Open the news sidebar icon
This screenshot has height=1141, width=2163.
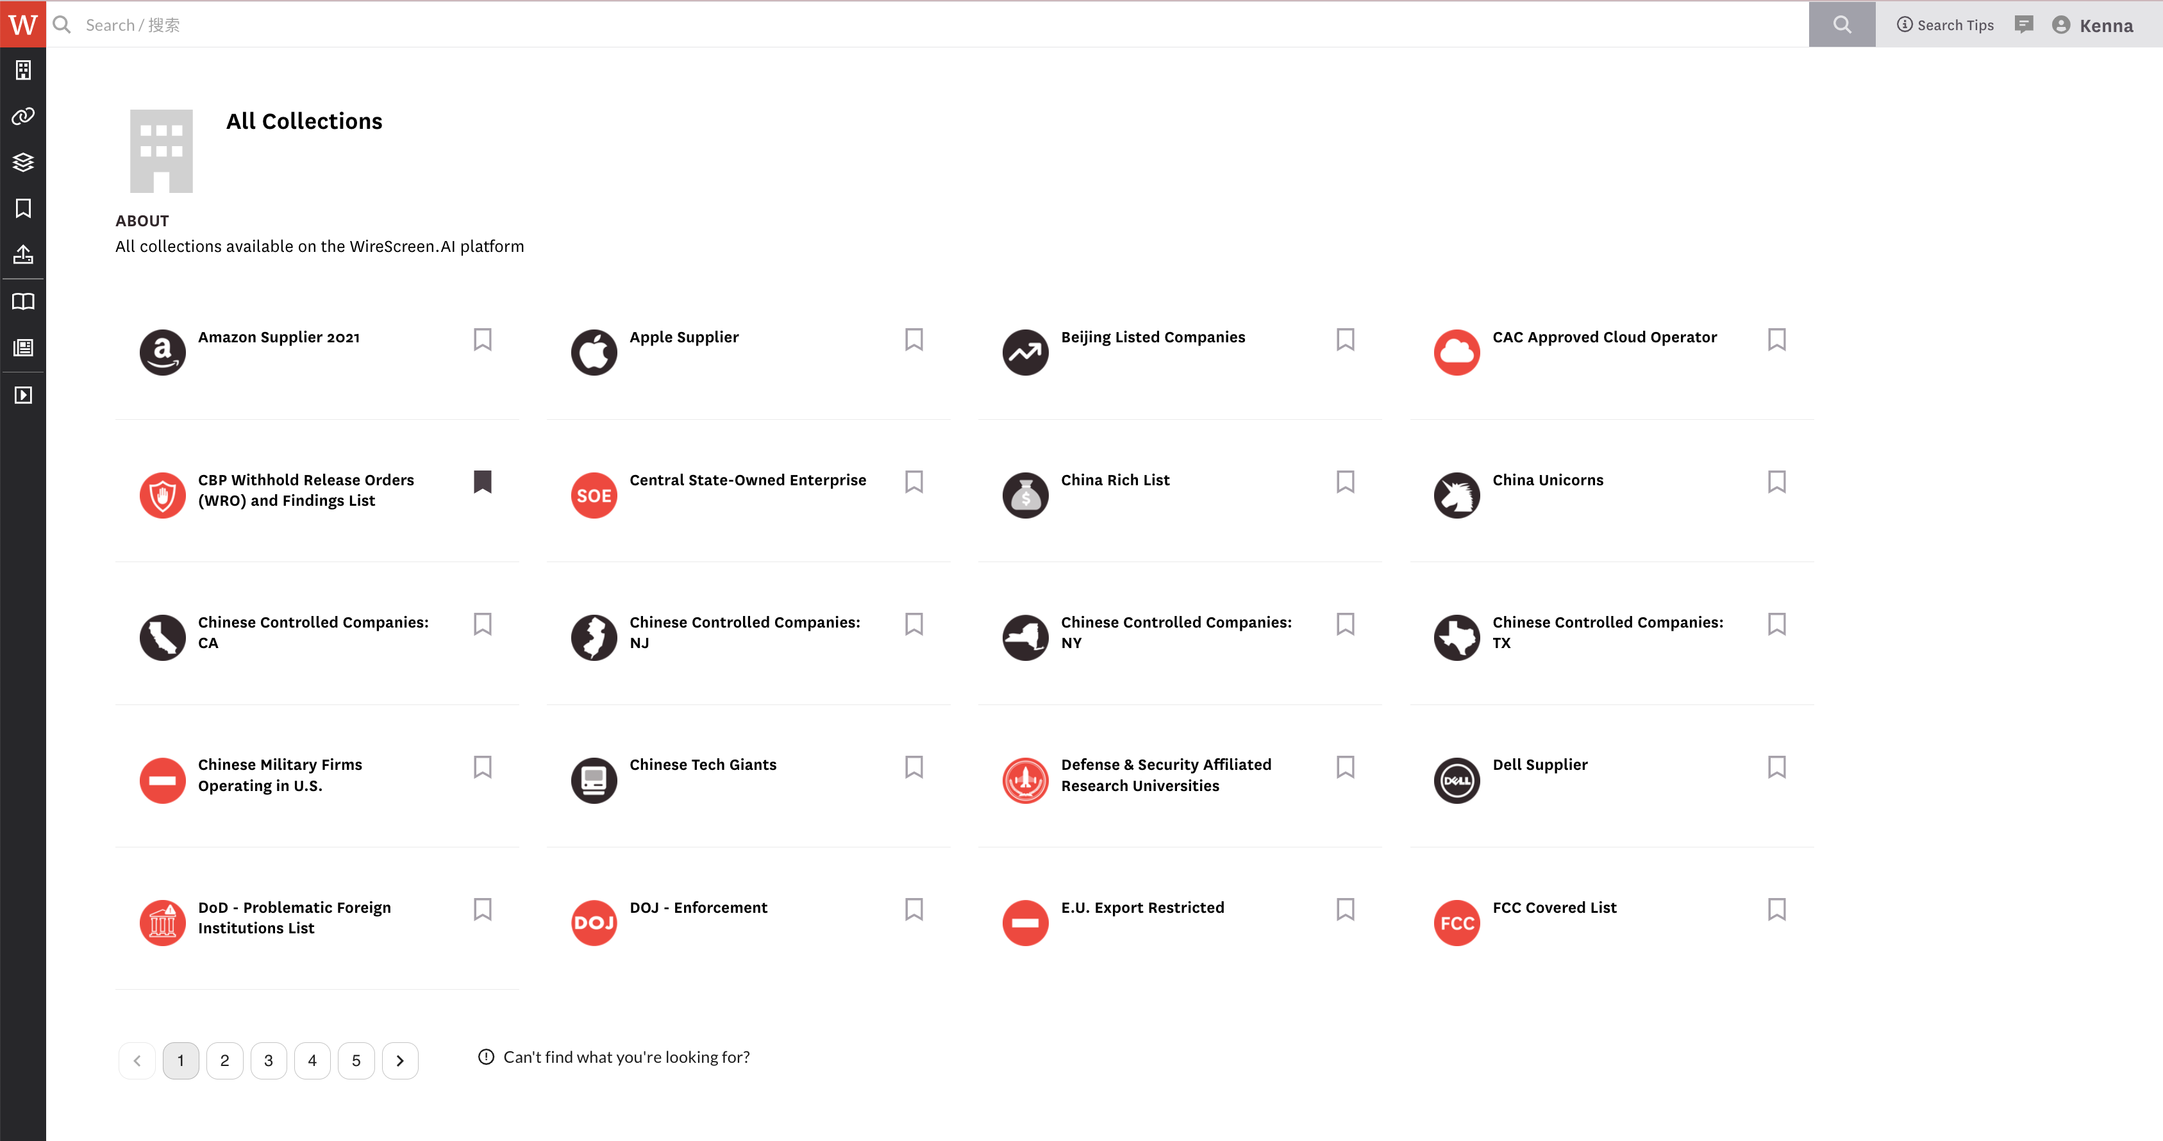tap(22, 347)
